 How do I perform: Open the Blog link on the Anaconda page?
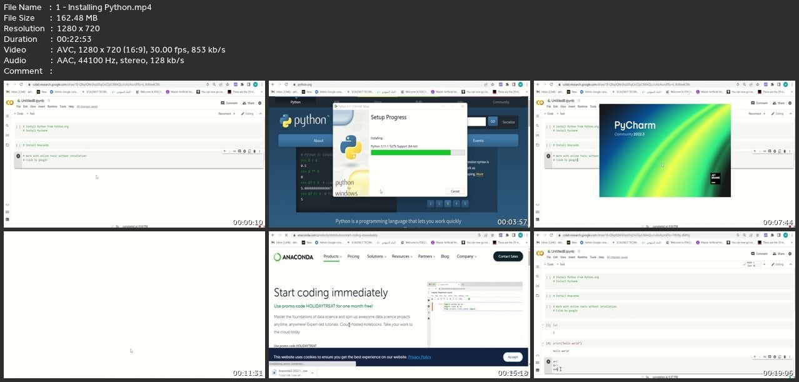[x=445, y=256]
